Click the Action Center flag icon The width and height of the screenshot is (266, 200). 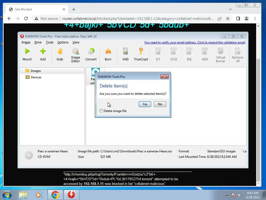[x=234, y=195]
